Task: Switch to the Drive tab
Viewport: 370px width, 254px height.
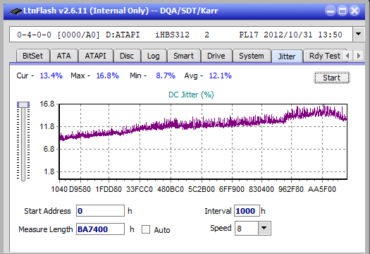Action: click(x=216, y=56)
